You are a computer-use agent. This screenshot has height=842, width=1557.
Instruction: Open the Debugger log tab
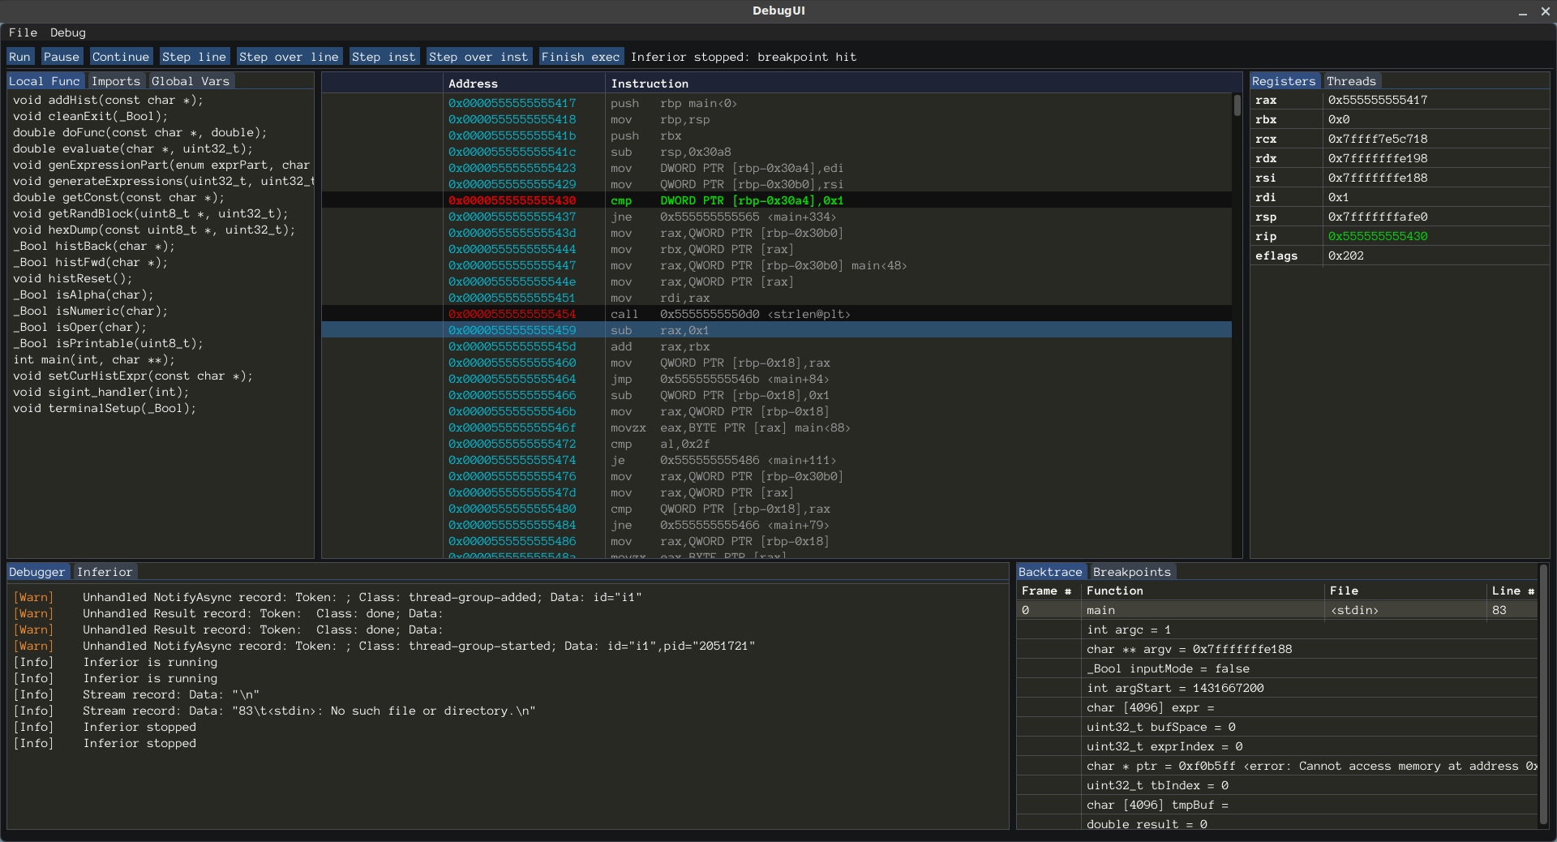pyautogui.click(x=36, y=572)
